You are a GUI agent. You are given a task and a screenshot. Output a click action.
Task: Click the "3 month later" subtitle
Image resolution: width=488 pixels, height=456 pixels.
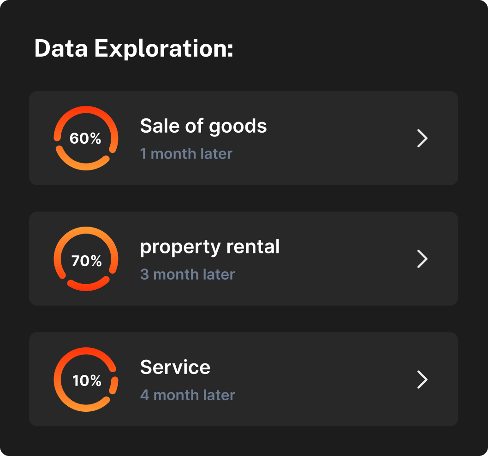point(188,274)
